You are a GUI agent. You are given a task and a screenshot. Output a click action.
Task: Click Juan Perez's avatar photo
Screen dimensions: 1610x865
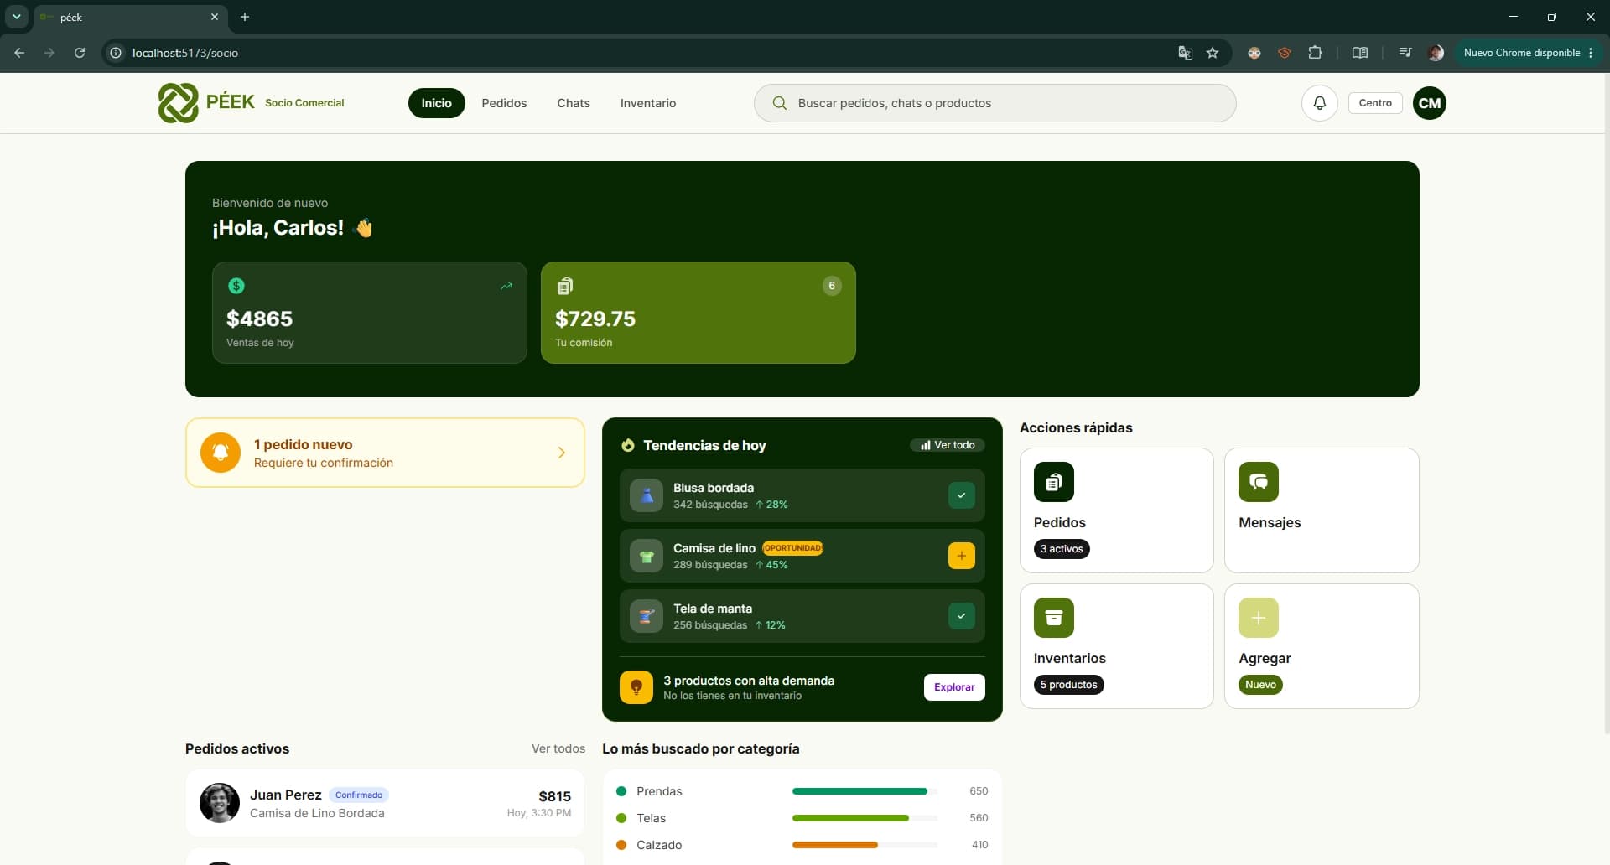tap(220, 803)
